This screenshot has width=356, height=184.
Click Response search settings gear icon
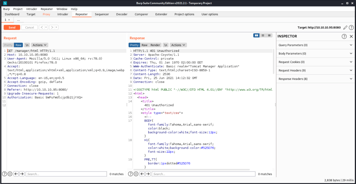136,174
